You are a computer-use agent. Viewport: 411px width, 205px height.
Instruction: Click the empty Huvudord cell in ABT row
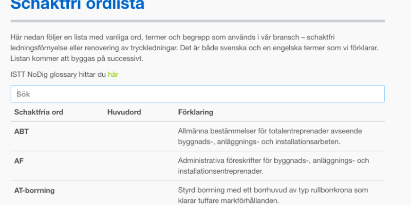tap(139, 136)
